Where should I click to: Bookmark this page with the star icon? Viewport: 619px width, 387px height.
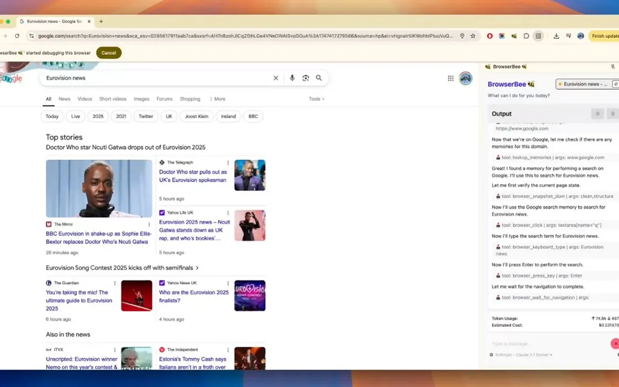pos(473,36)
